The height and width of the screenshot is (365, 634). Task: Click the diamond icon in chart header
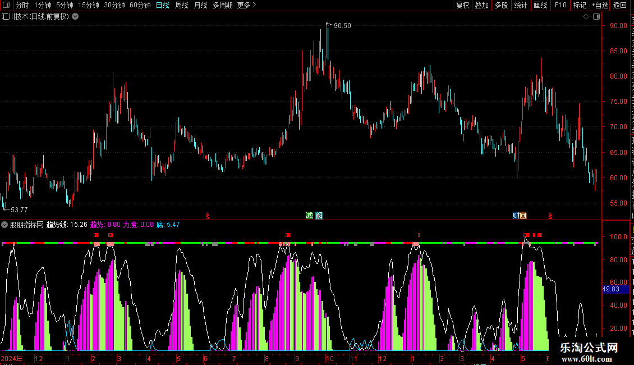point(586,17)
